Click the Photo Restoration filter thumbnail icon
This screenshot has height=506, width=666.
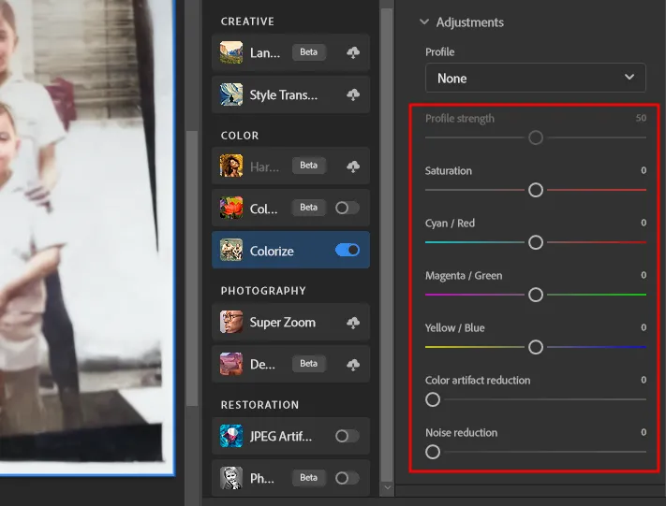231,478
